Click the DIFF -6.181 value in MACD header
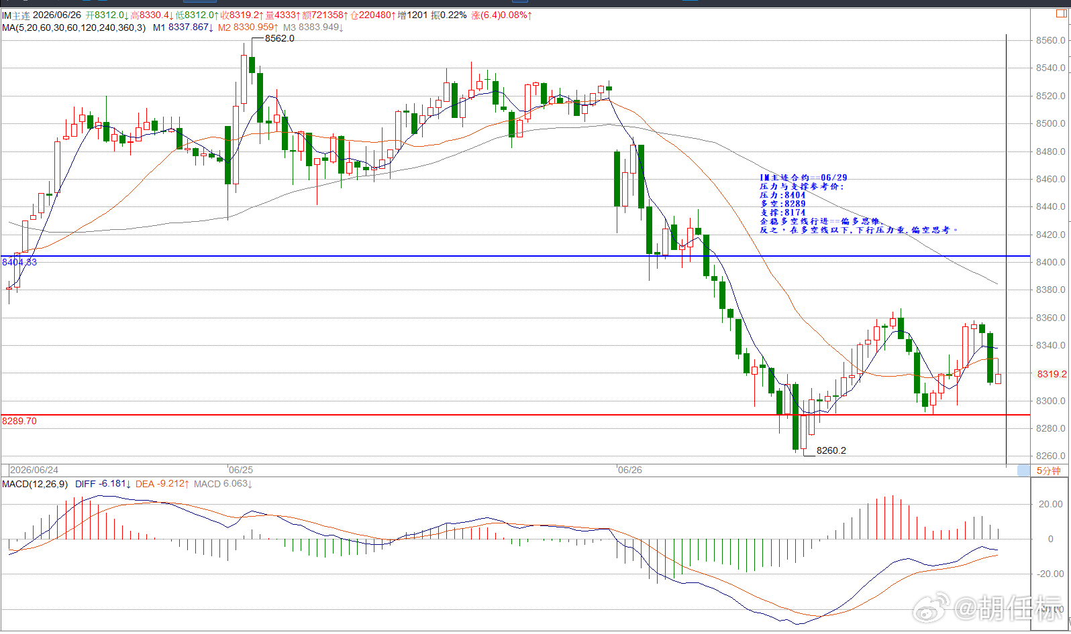 (103, 484)
